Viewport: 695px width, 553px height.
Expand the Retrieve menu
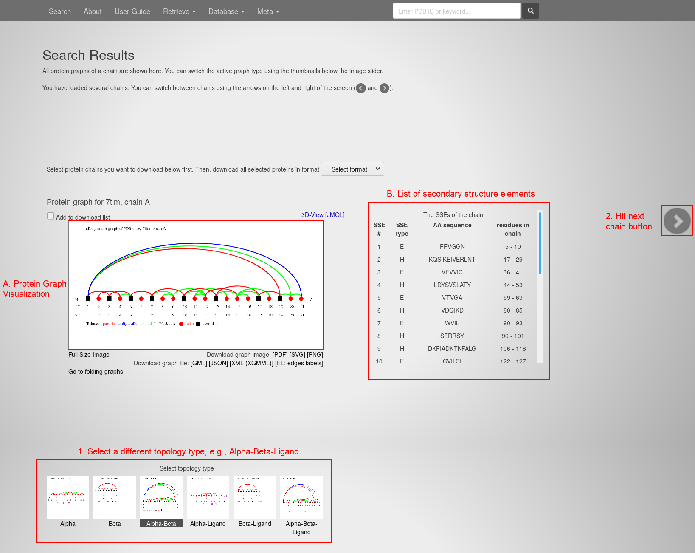179,11
